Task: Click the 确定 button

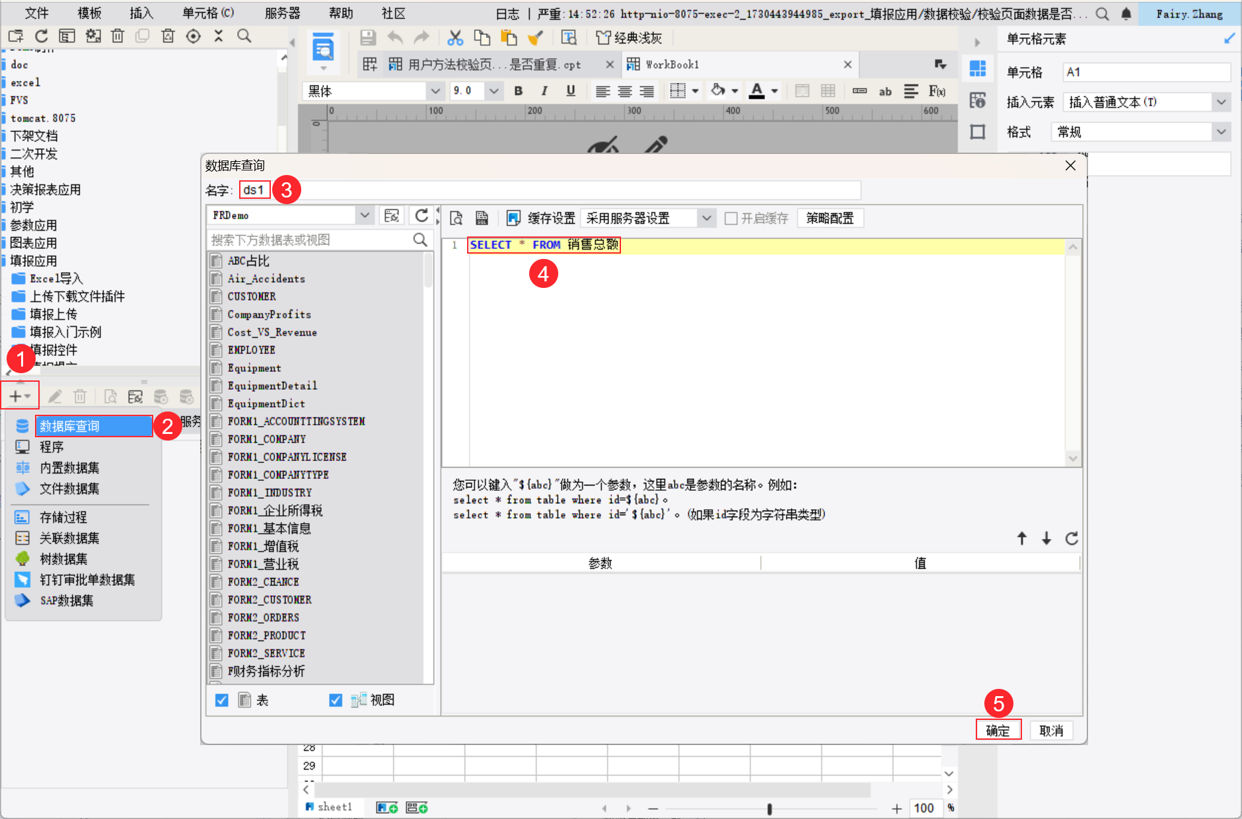Action: tap(998, 730)
